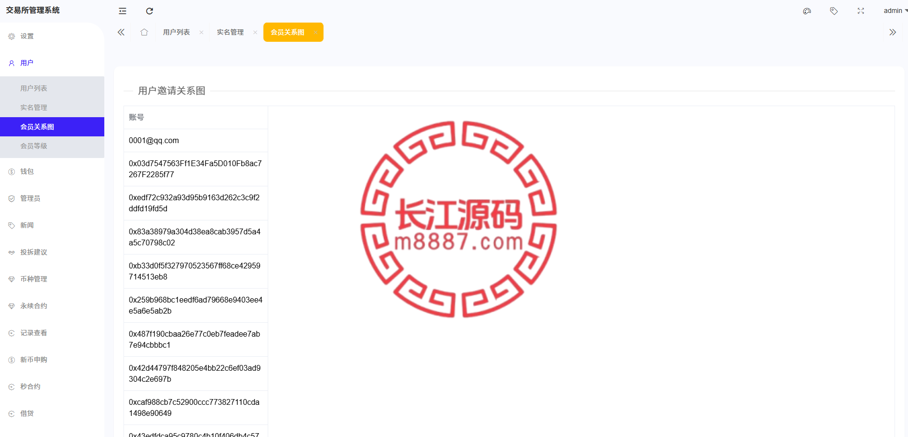Viewport: 908px width, 437px height.
Task: Click the tag icon in the top bar
Action: click(x=834, y=11)
